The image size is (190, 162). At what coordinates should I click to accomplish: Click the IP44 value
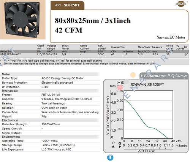coord(44,87)
